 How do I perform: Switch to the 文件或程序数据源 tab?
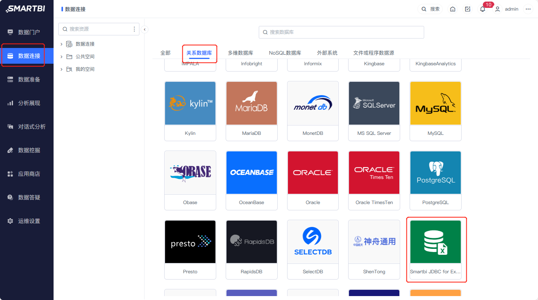374,53
